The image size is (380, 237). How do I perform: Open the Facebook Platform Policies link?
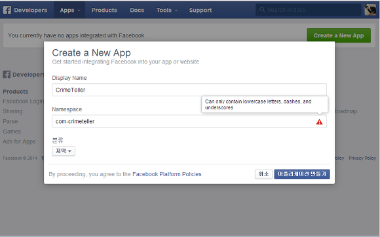166,174
